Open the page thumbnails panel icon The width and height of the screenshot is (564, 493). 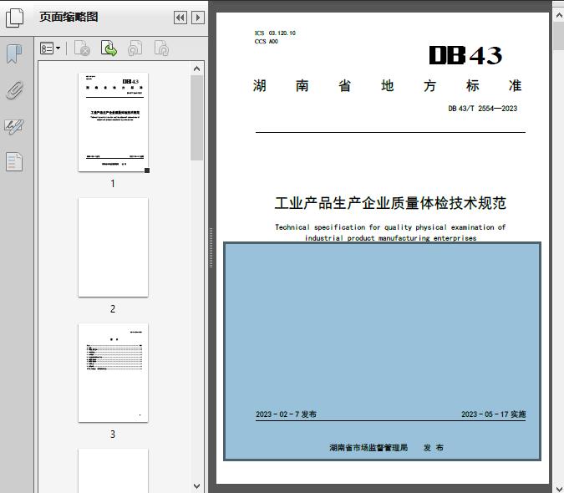[x=15, y=18]
